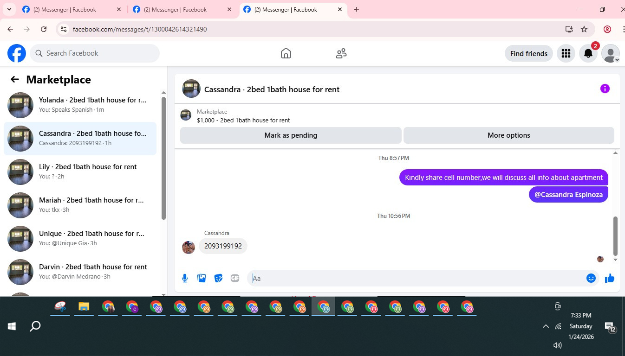This screenshot has height=356, width=625.
Task: Open File Explorer from taskbar
Action: (84, 306)
